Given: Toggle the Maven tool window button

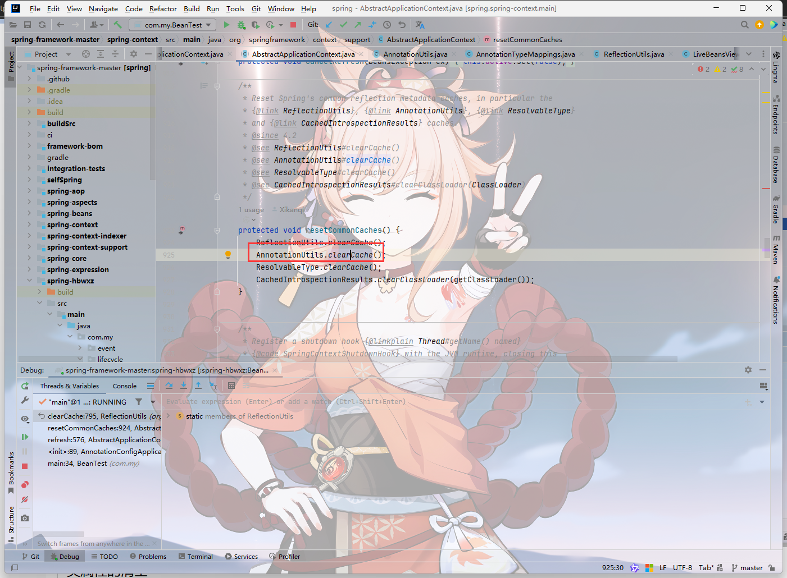Looking at the screenshot, I should pos(776,249).
